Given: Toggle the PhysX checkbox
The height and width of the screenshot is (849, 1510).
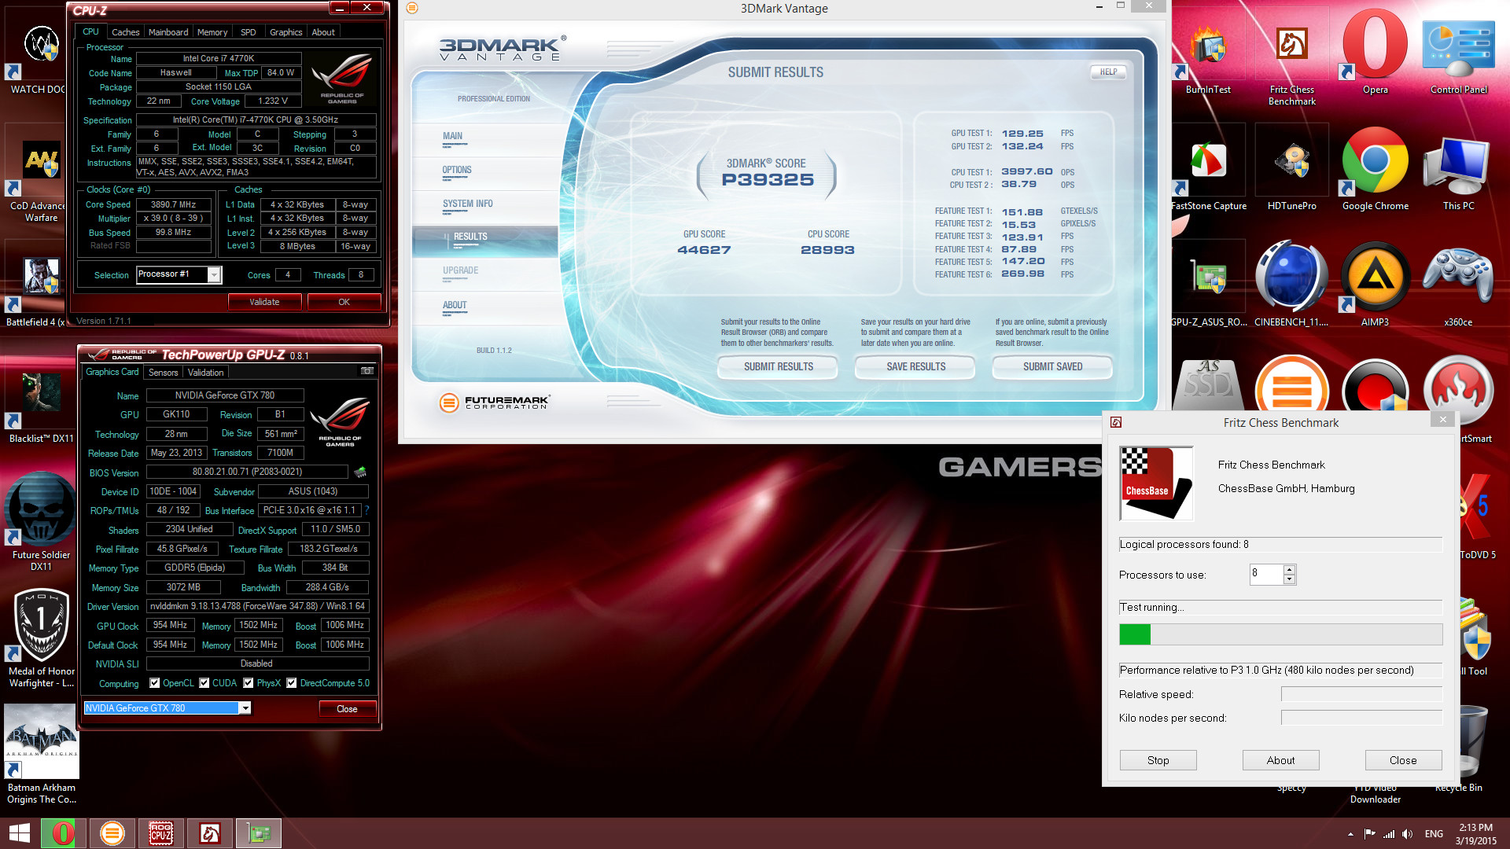Looking at the screenshot, I should coord(249,683).
